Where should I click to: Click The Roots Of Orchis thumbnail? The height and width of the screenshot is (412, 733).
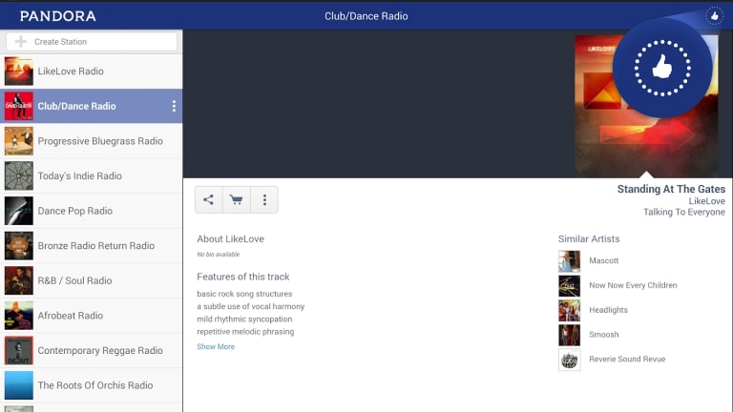click(x=19, y=385)
